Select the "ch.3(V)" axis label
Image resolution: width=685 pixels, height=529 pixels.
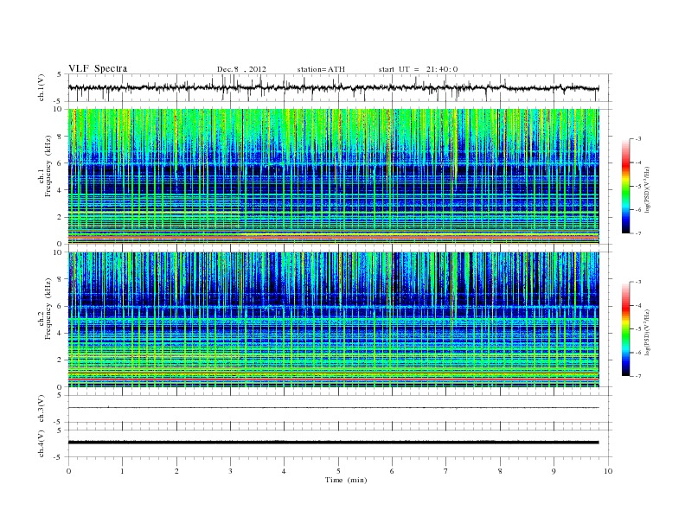pyautogui.click(x=41, y=409)
